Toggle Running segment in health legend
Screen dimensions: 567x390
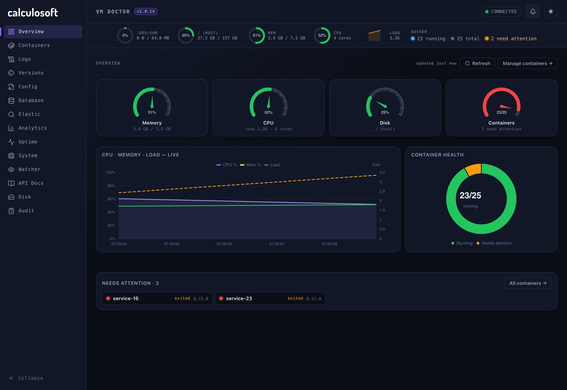pos(462,243)
